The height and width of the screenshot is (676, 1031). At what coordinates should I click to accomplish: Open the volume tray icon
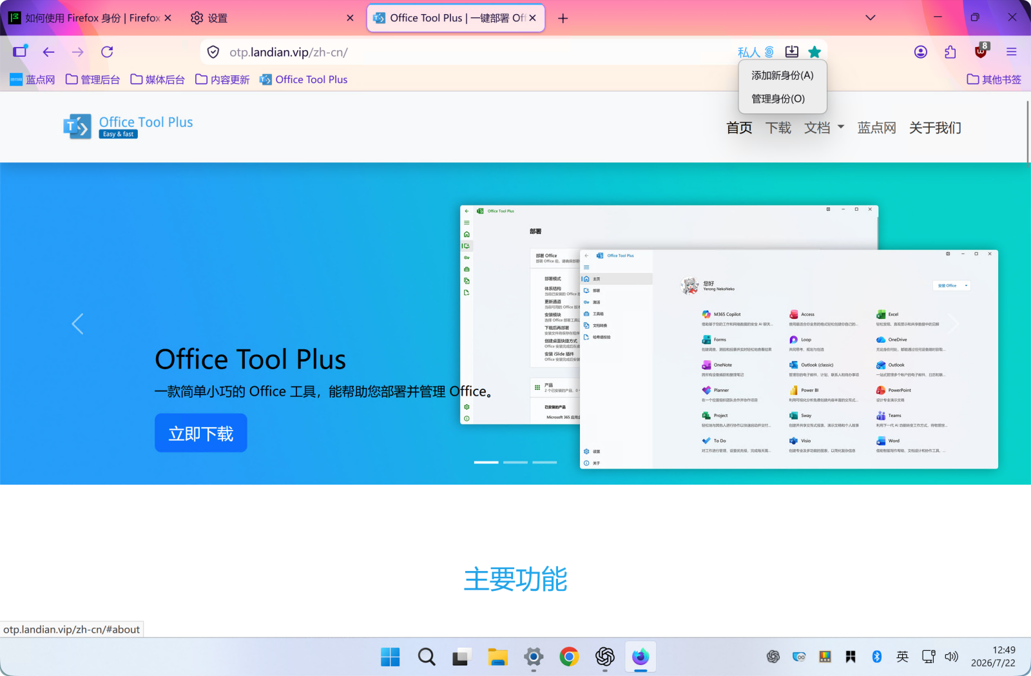click(x=952, y=657)
